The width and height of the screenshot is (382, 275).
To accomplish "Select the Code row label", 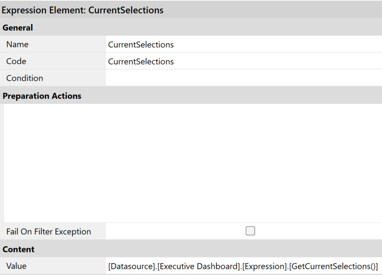I will click(16, 62).
